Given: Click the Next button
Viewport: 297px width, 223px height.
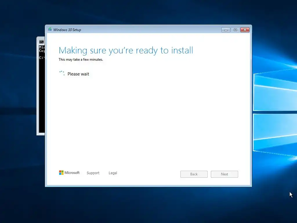Looking at the screenshot, I should 224,174.
